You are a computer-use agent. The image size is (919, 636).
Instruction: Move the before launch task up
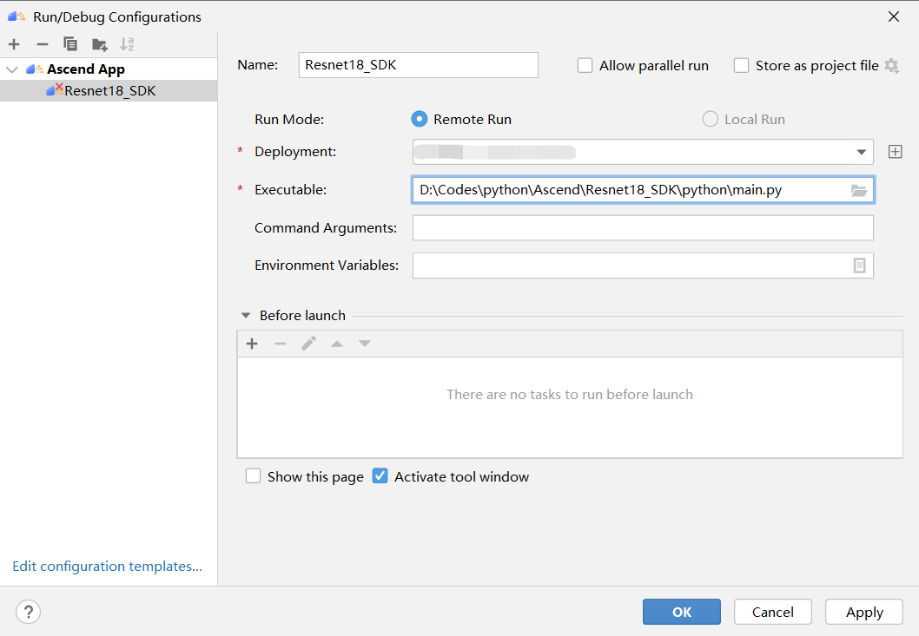[337, 344]
